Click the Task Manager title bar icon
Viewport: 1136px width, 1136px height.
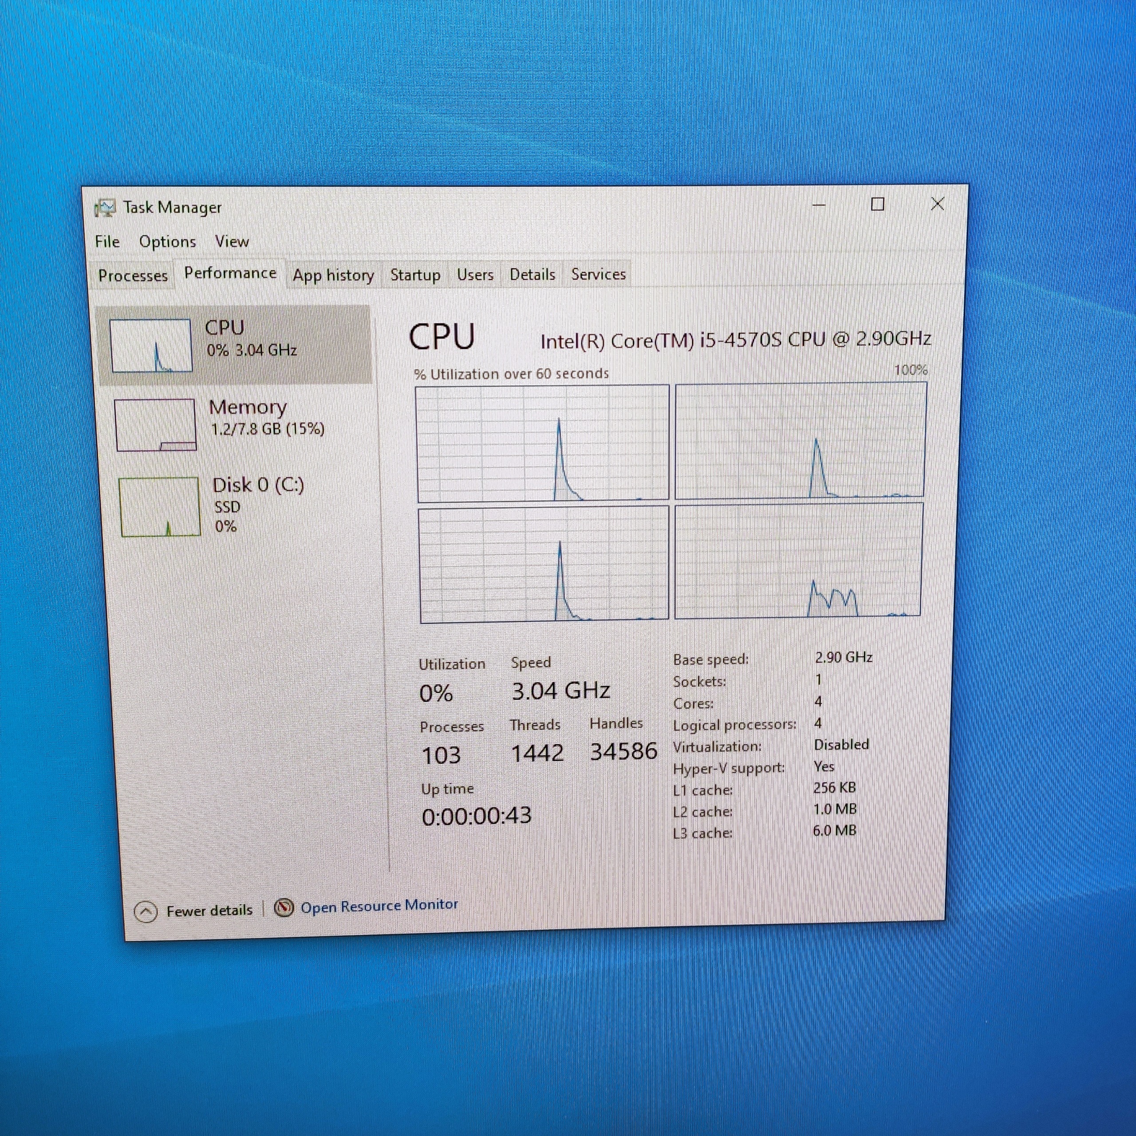pyautogui.click(x=105, y=208)
